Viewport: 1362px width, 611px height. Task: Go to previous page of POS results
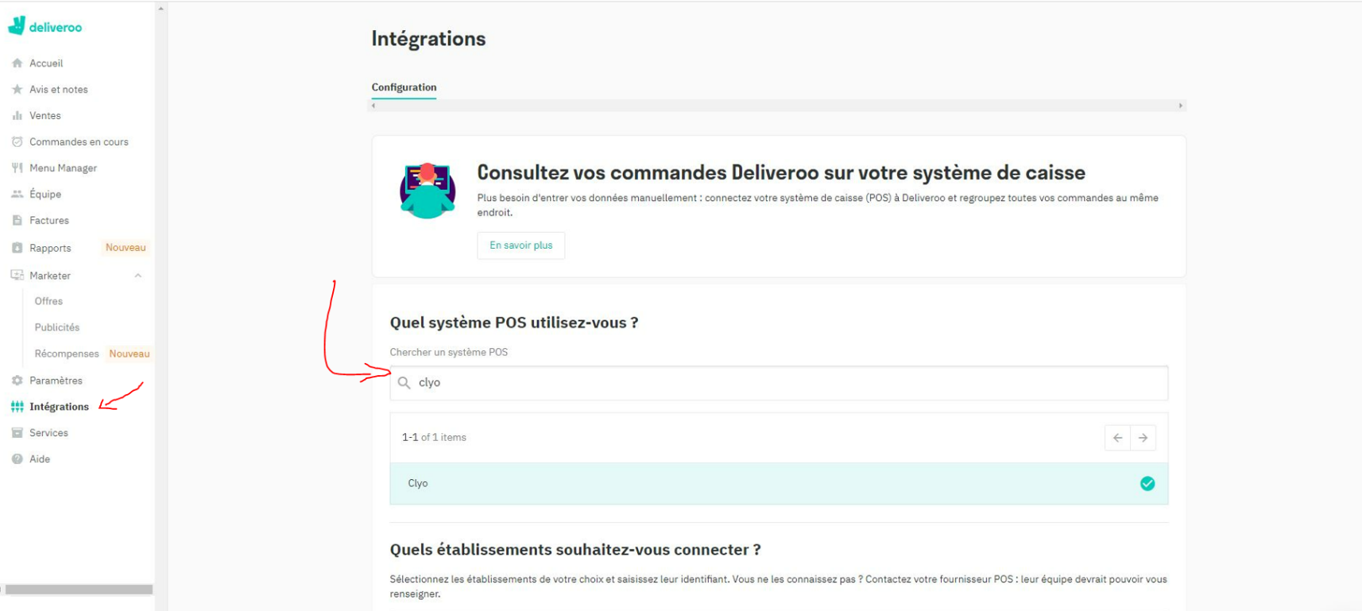[x=1117, y=438]
